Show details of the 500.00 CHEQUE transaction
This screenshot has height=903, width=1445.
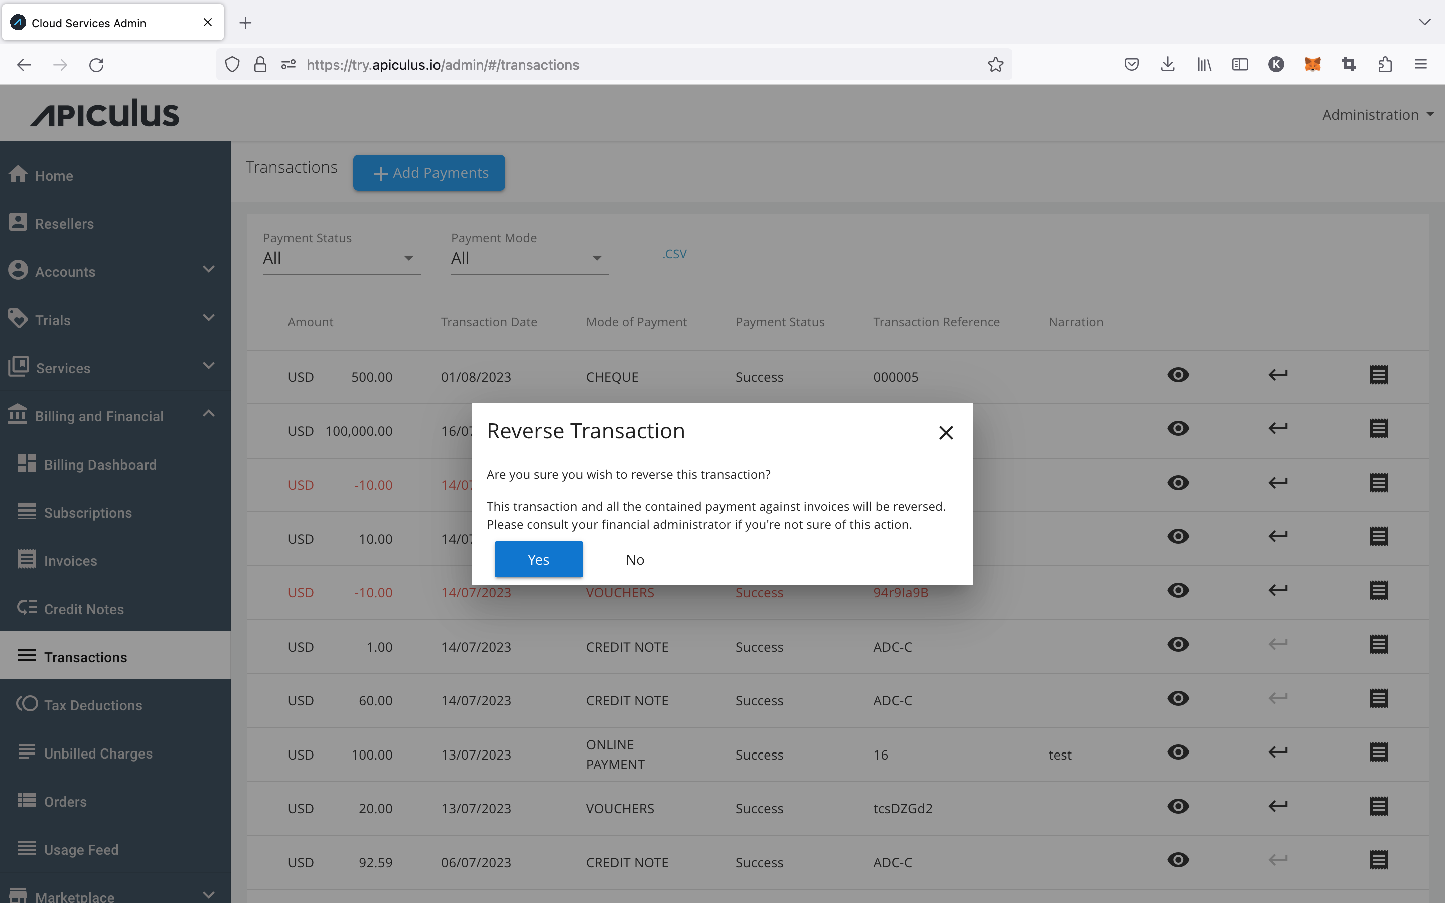[x=1178, y=374]
